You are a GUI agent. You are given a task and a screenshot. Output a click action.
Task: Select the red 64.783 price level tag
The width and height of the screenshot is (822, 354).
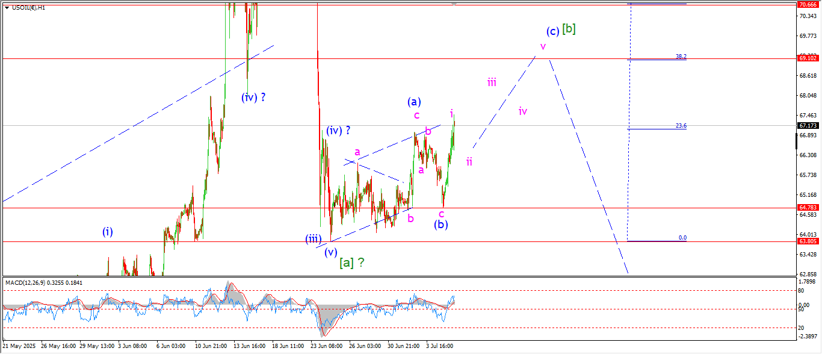coord(806,208)
